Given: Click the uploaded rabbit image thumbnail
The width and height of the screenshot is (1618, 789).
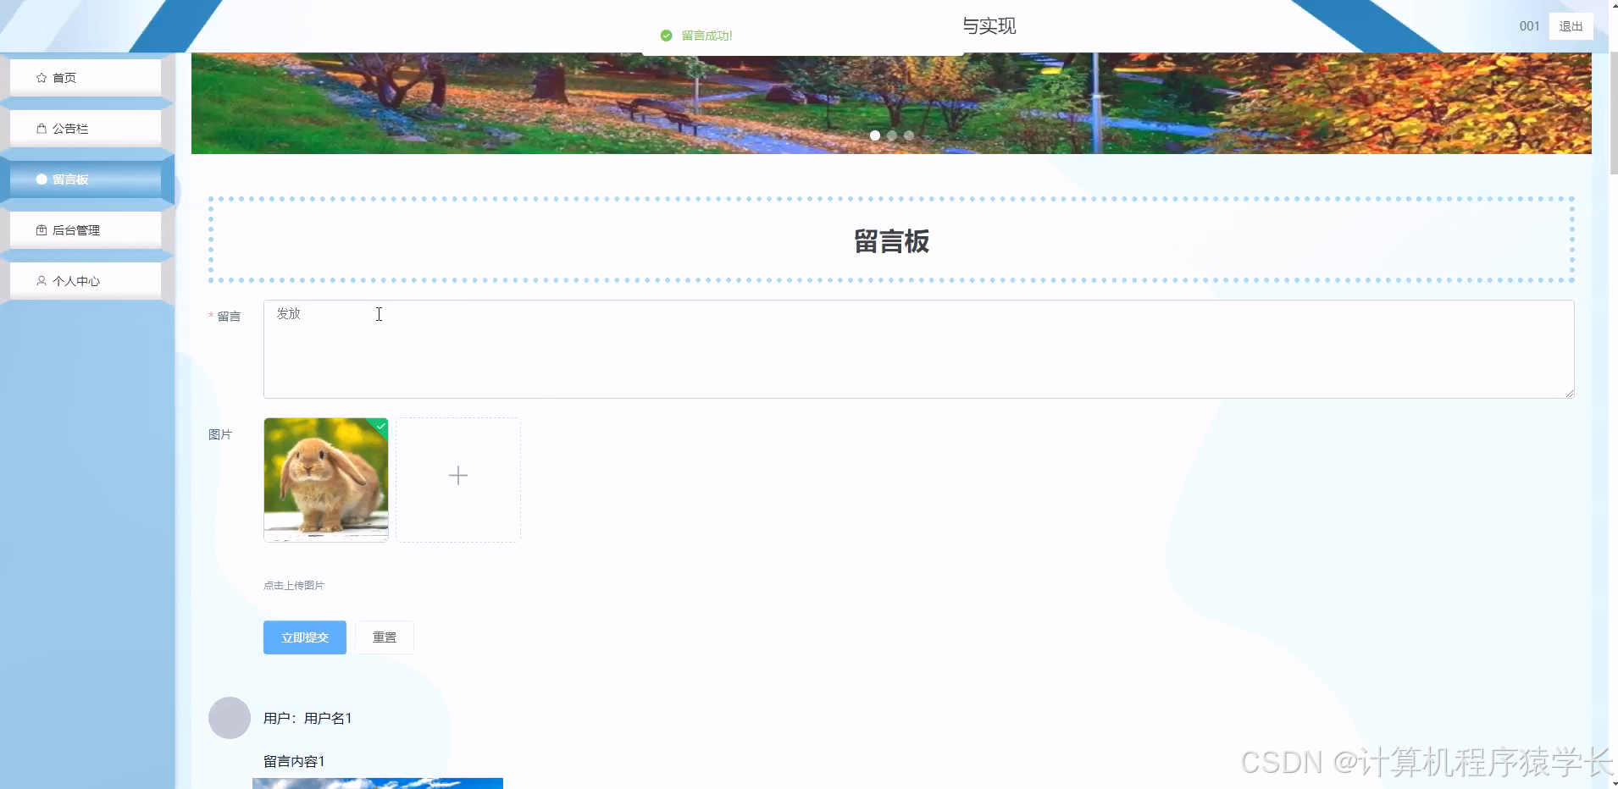Looking at the screenshot, I should pyautogui.click(x=325, y=479).
